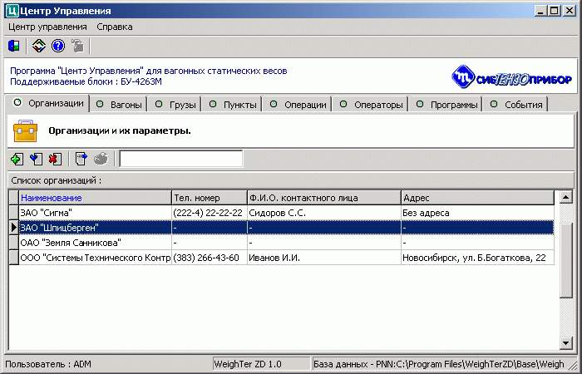The height and width of the screenshot is (374, 582).
Task: Click the Ф.И.О. контактного лица column header
Action: (324, 198)
